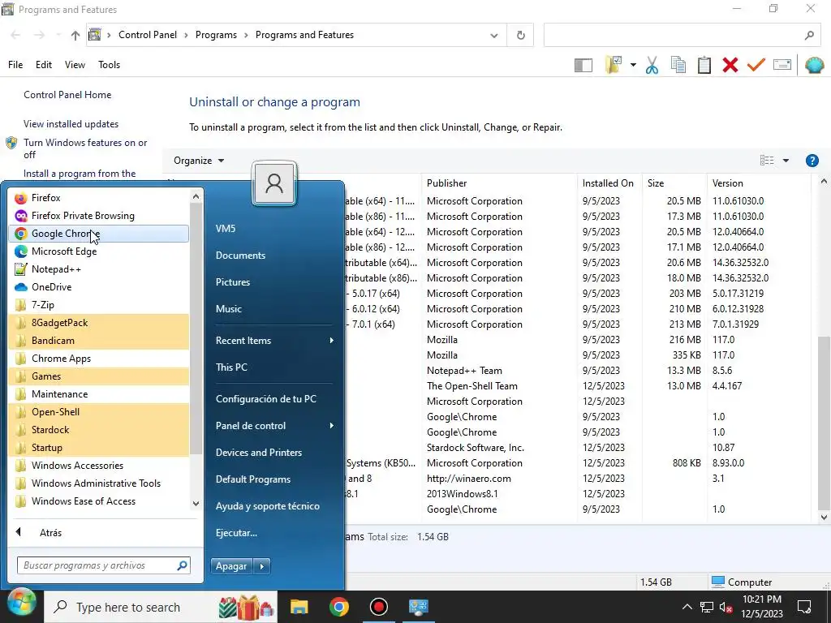
Task: Click Programs in the breadcrumb path
Action: pyautogui.click(x=216, y=35)
